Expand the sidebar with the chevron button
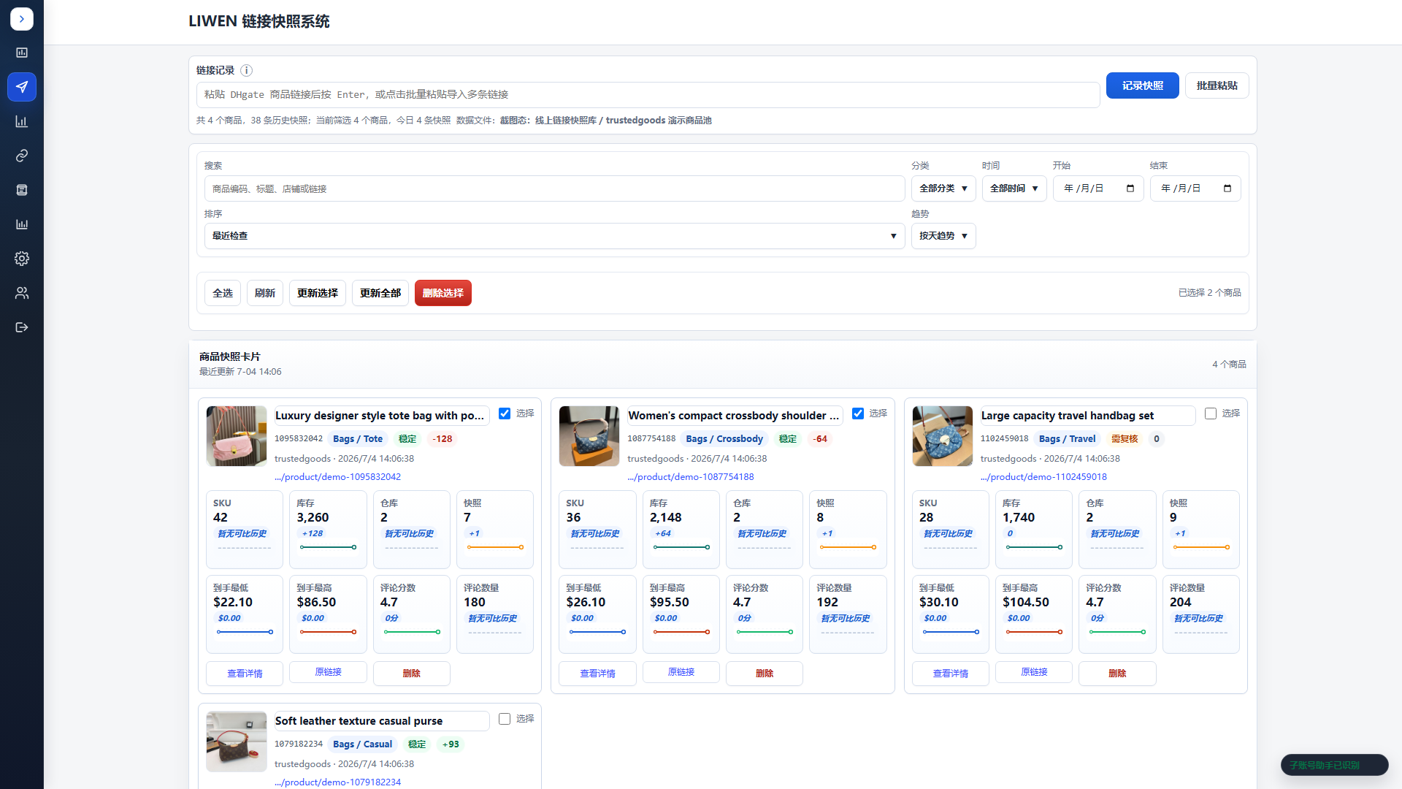Viewport: 1402px width, 789px height. click(22, 19)
